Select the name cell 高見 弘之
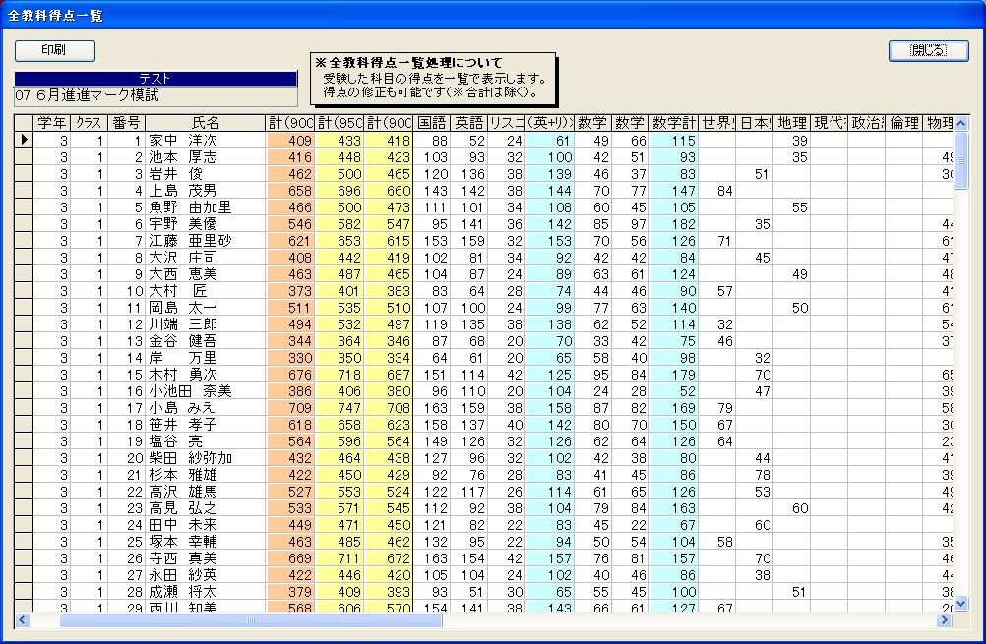The height and width of the screenshot is (644, 986). pyautogui.click(x=205, y=508)
